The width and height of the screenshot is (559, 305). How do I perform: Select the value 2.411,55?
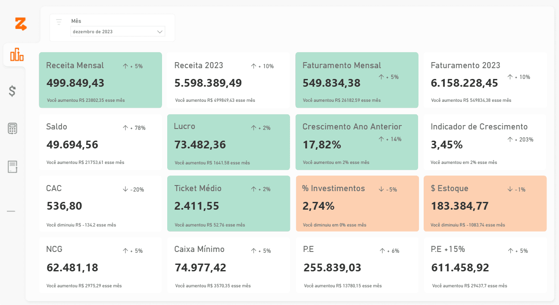click(x=197, y=206)
